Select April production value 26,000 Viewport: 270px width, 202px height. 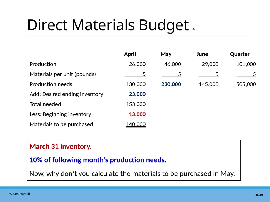pyautogui.click(x=137, y=64)
